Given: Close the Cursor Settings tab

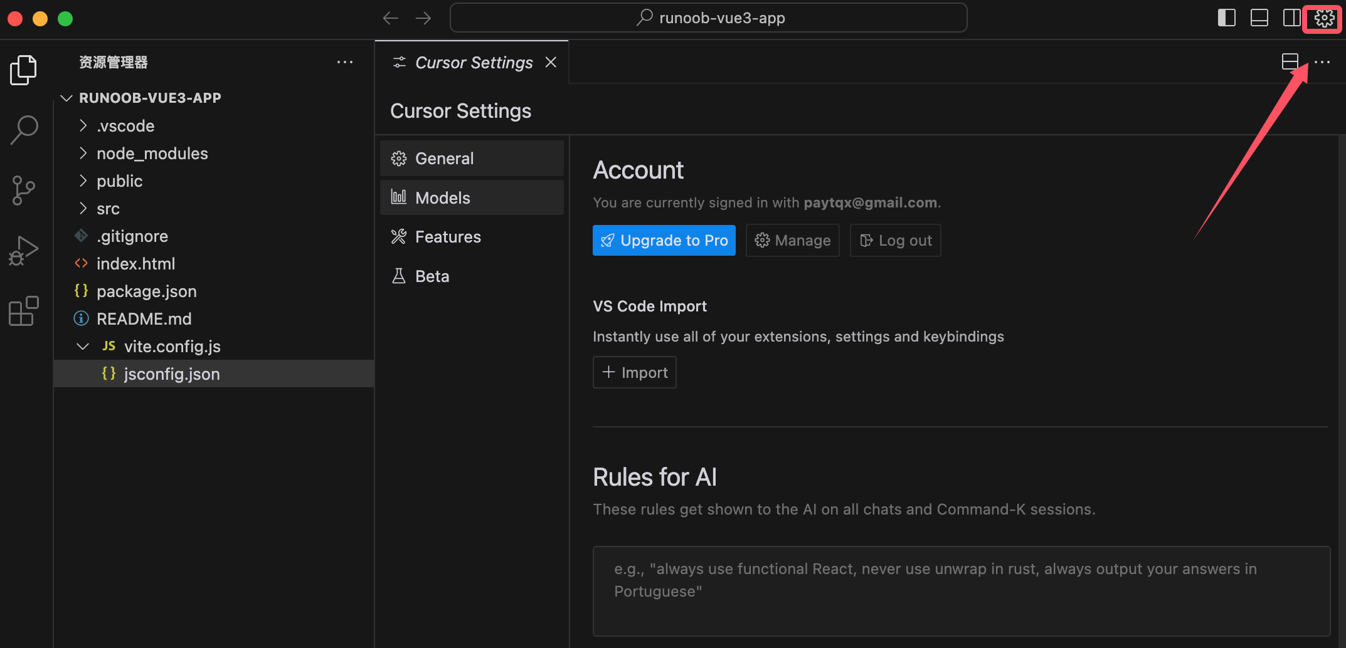Looking at the screenshot, I should click(551, 62).
